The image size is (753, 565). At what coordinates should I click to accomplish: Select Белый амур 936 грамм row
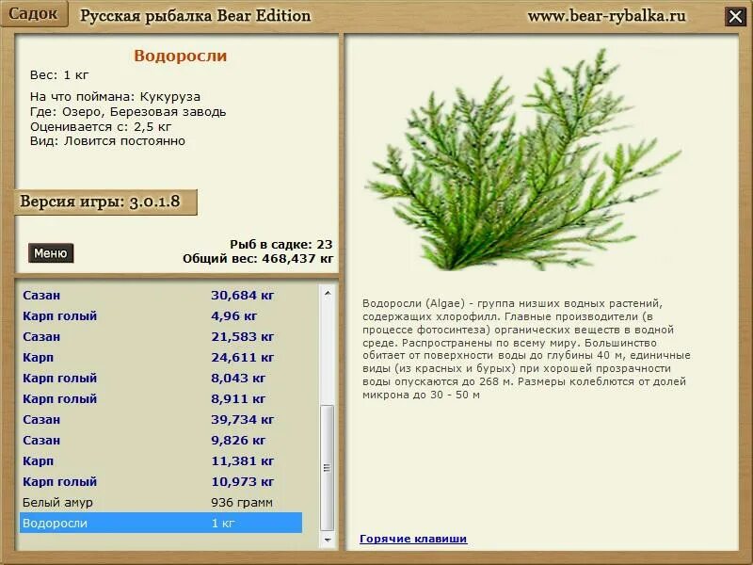coord(161,502)
